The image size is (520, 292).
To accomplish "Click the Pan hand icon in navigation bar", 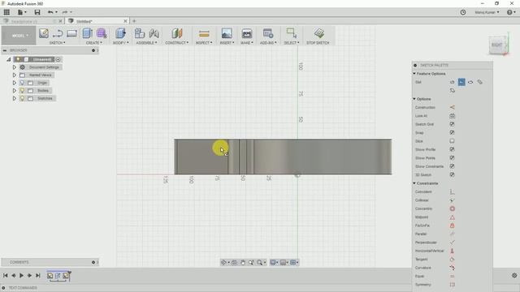I will click(243, 263).
